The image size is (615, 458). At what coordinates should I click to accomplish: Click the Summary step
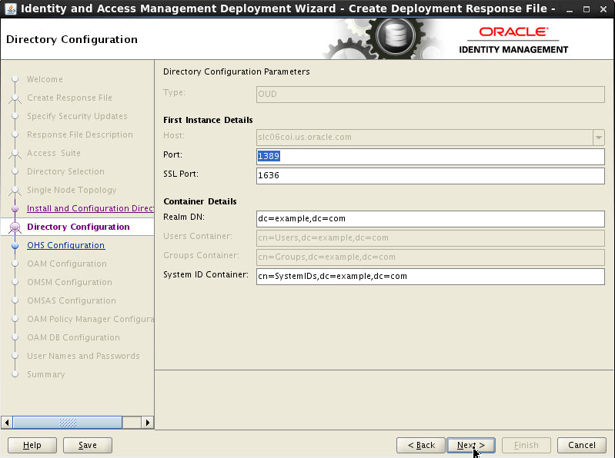coord(45,373)
